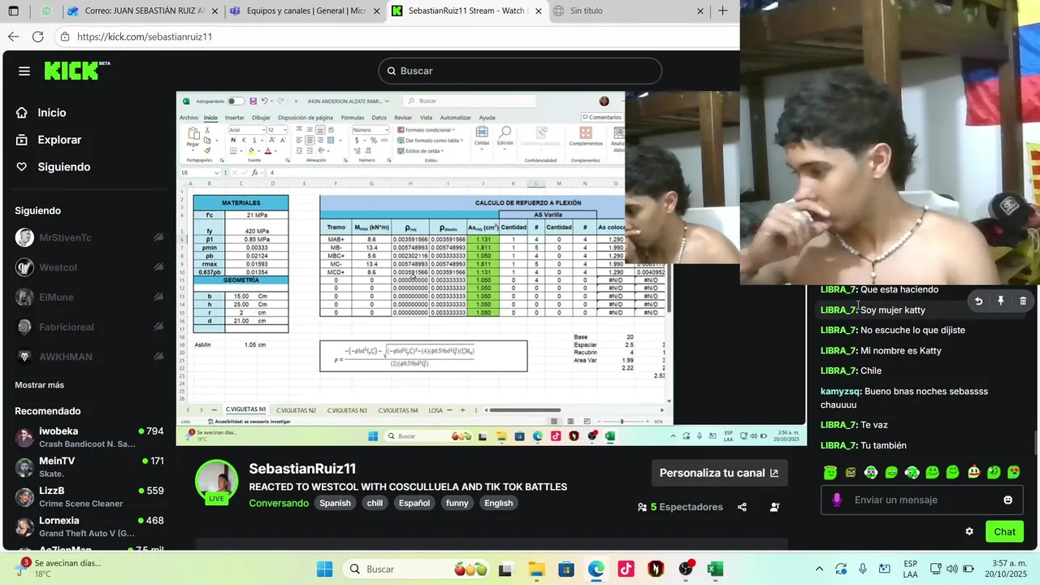Viewport: 1040px width, 585px height.
Task: Delete the highlighted chat message
Action: coord(1022,301)
